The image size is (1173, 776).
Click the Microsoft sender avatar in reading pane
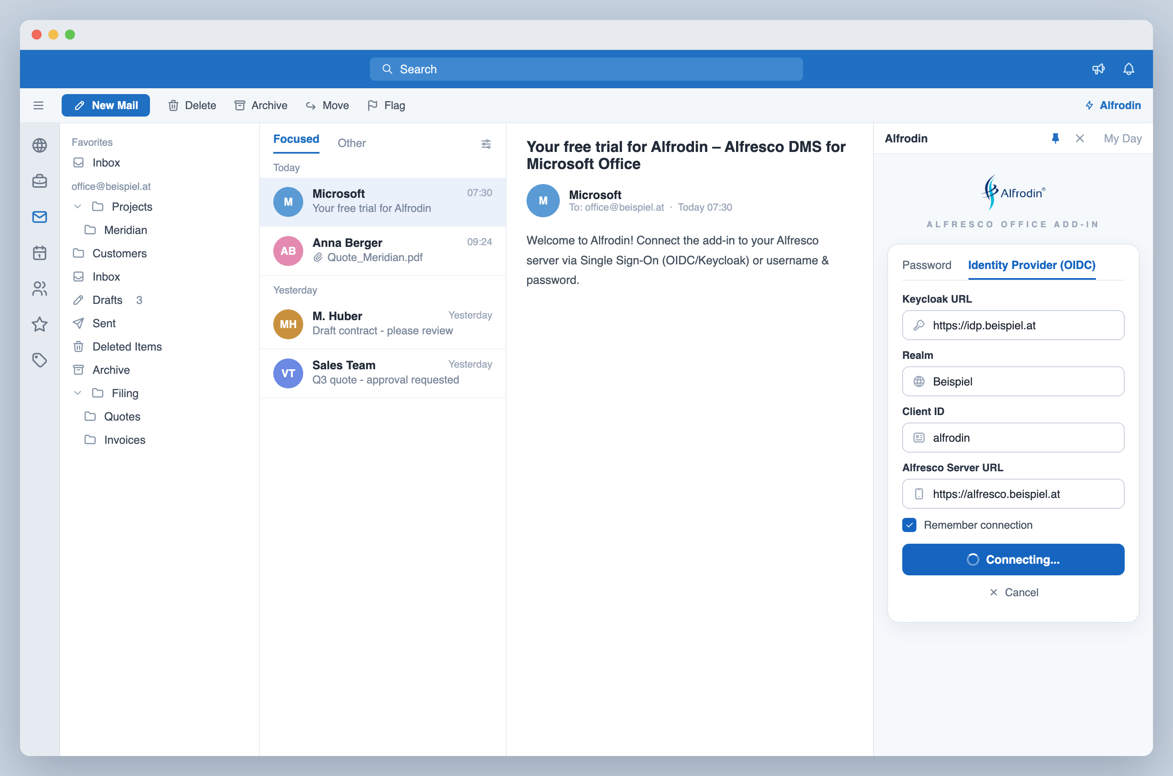(x=543, y=200)
